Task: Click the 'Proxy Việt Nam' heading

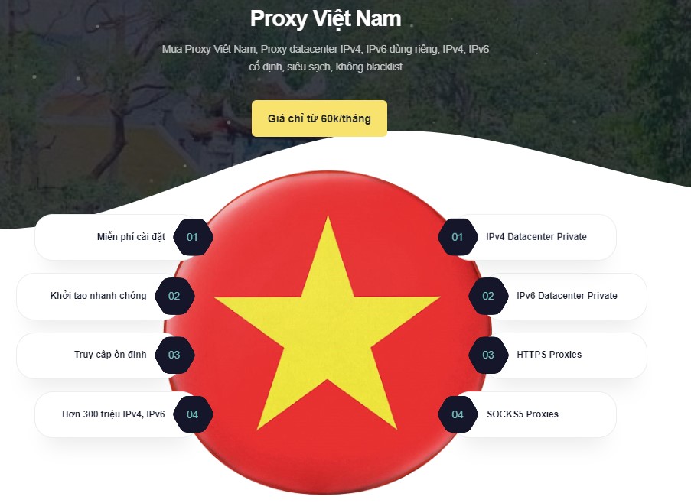Action: coord(326,19)
